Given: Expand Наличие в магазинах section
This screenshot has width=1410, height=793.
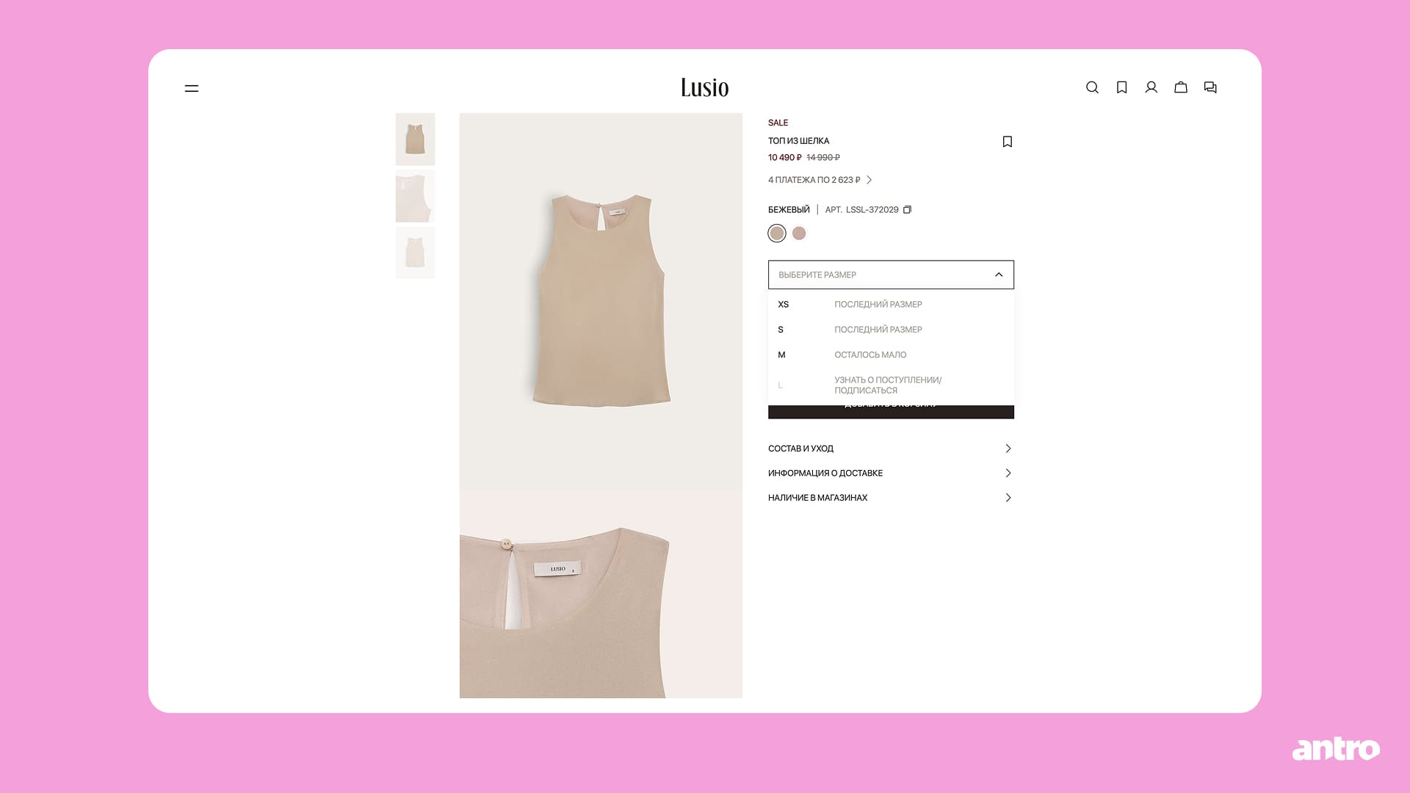Looking at the screenshot, I should [891, 498].
